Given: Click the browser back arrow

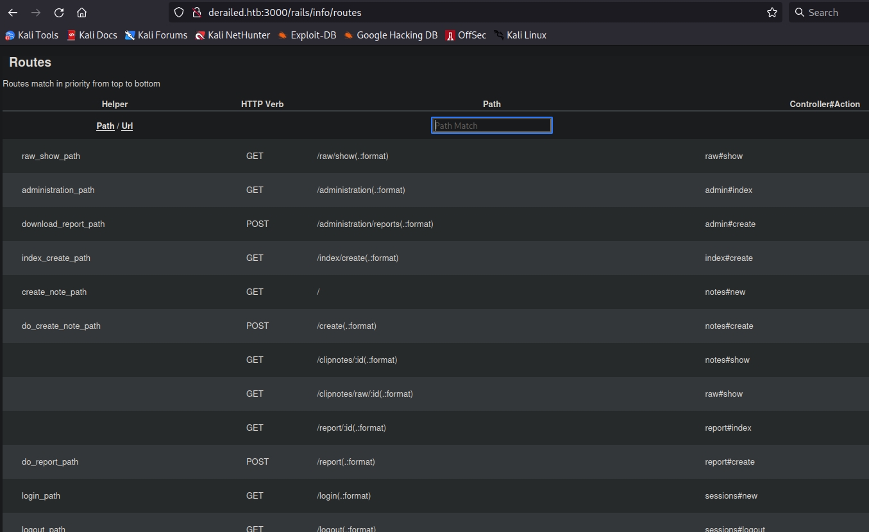Looking at the screenshot, I should tap(13, 13).
